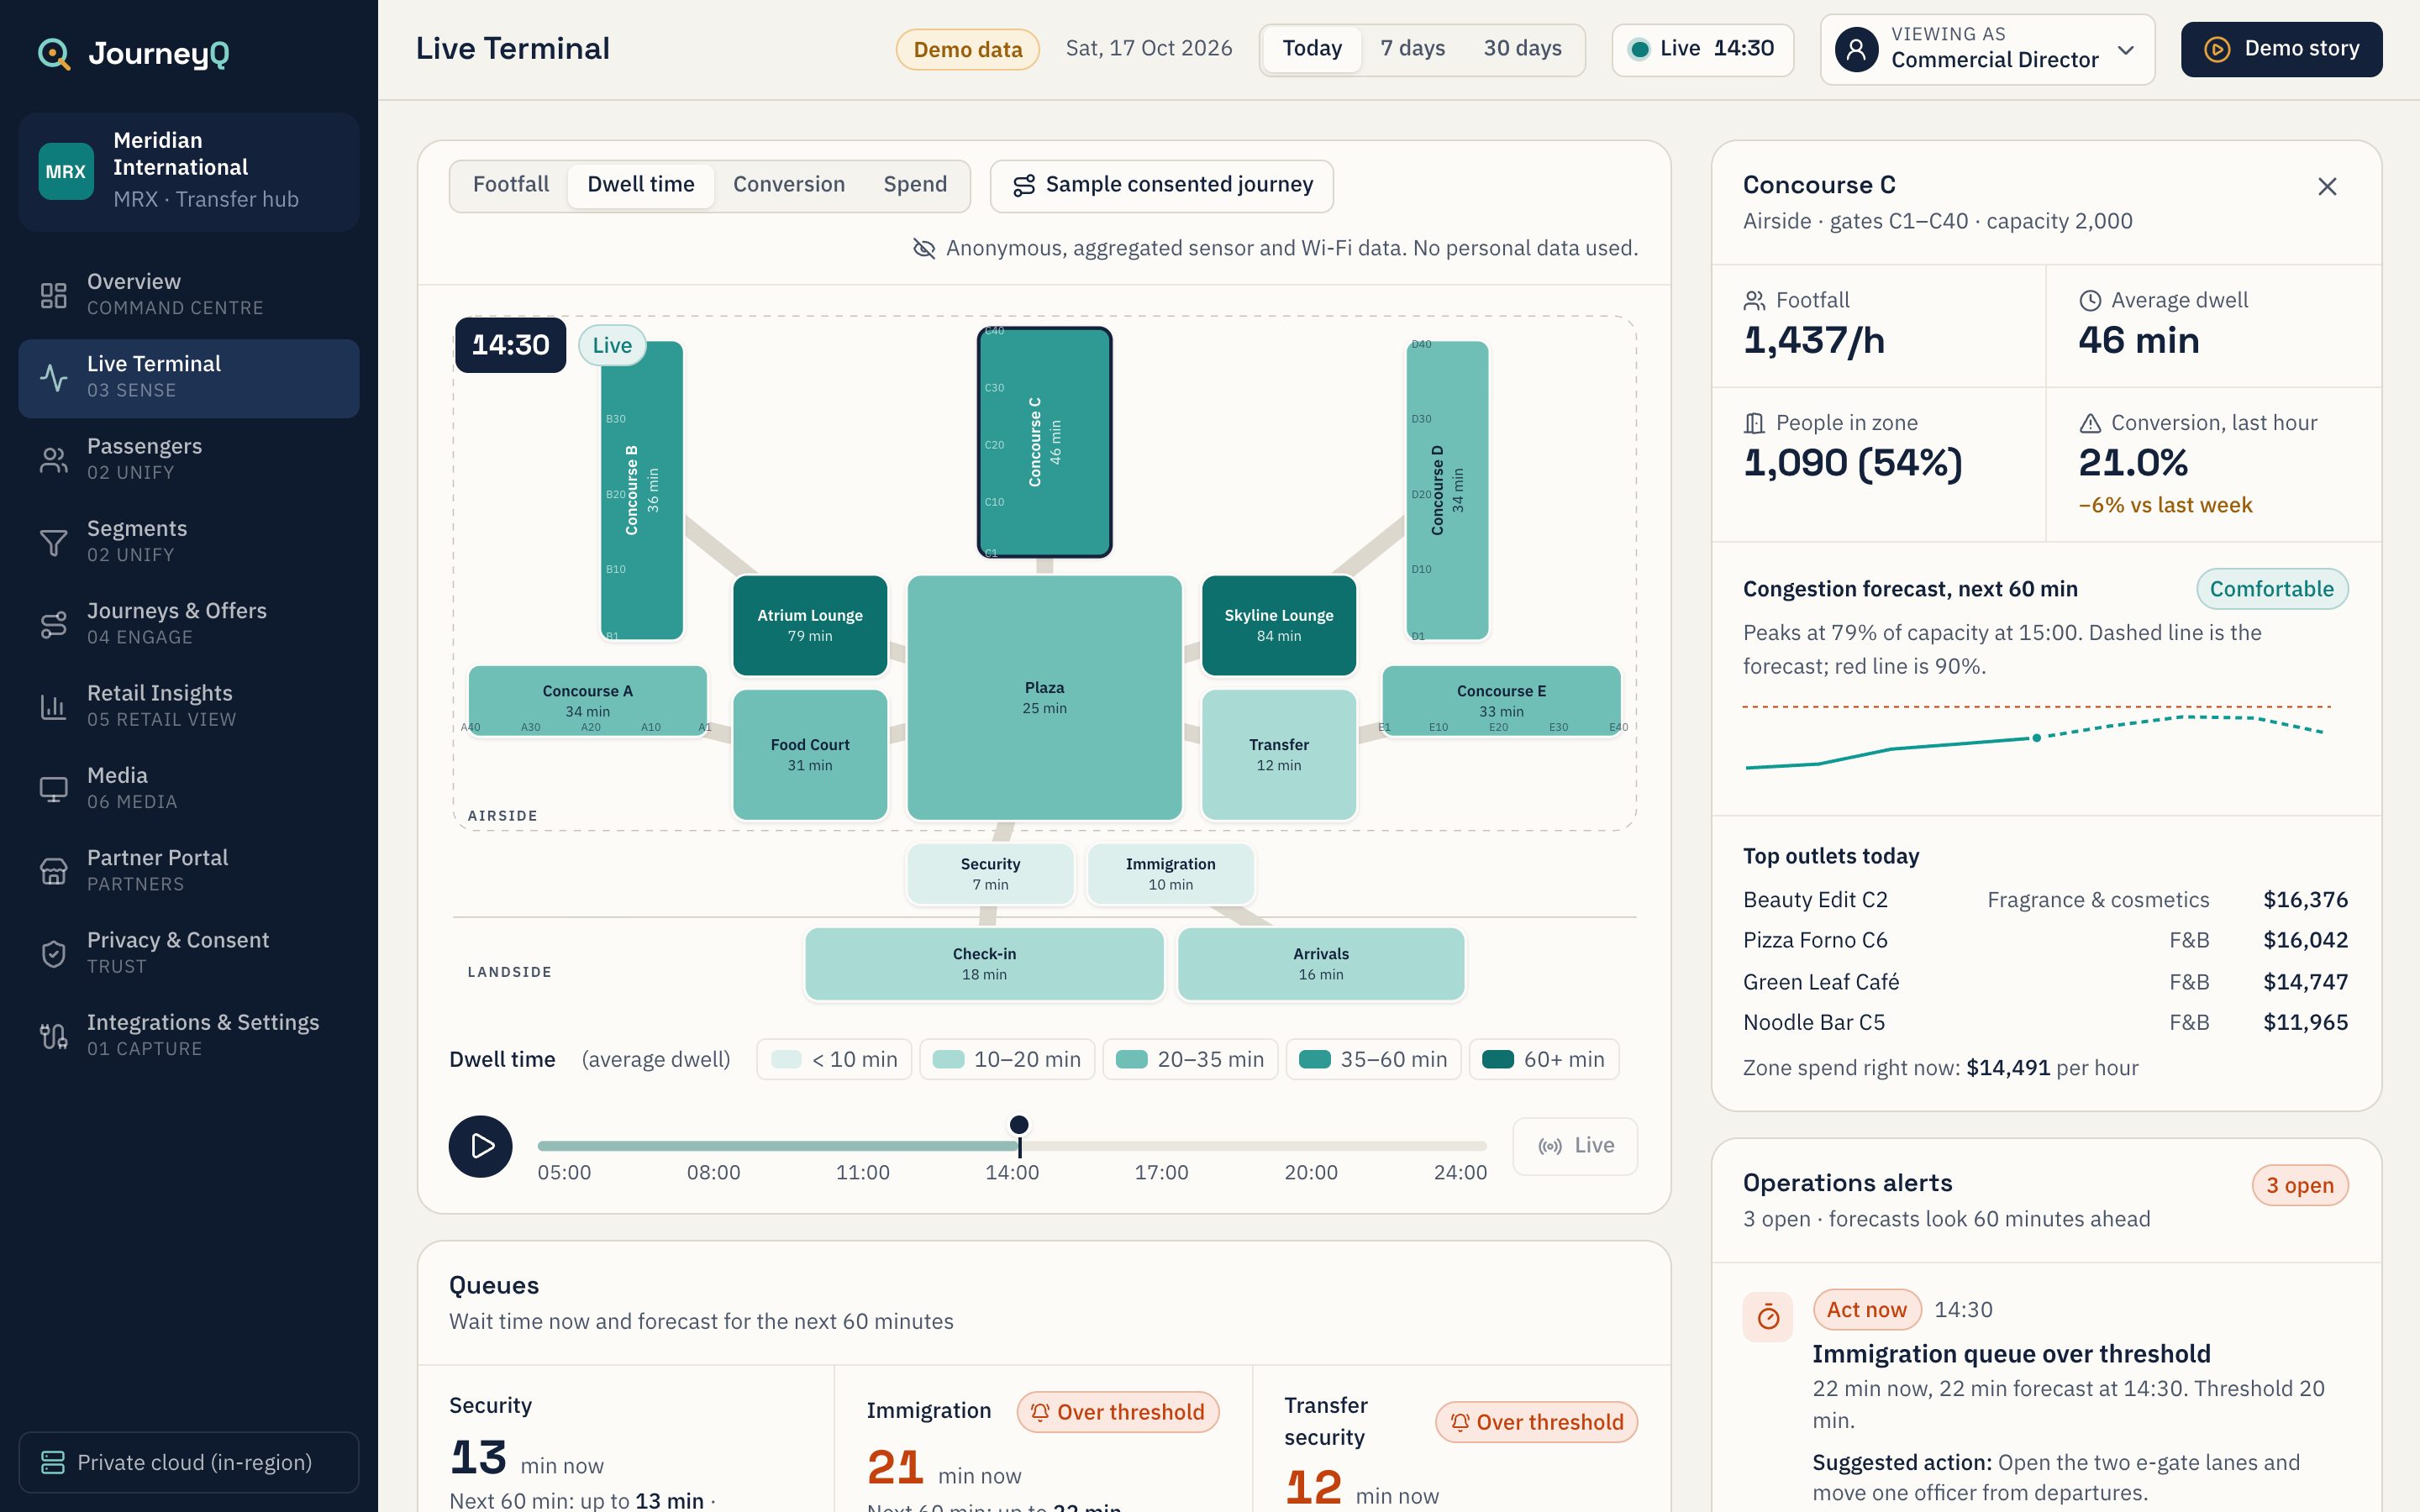Viewport: 2420px width, 1512px height.
Task: Click the Private cloud (in-region) button
Action: coord(189,1462)
